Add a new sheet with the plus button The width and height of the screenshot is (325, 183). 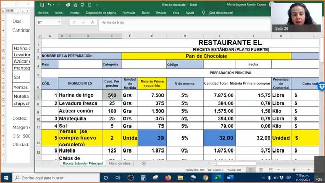[x=144, y=164]
